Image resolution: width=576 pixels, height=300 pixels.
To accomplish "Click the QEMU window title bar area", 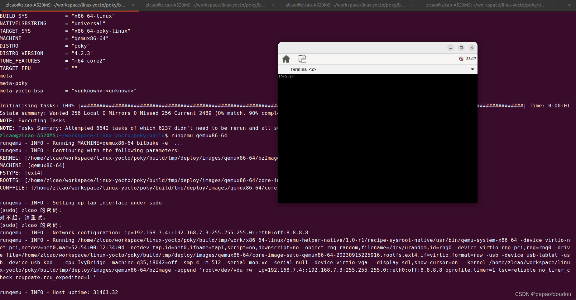I will [x=358, y=48].
